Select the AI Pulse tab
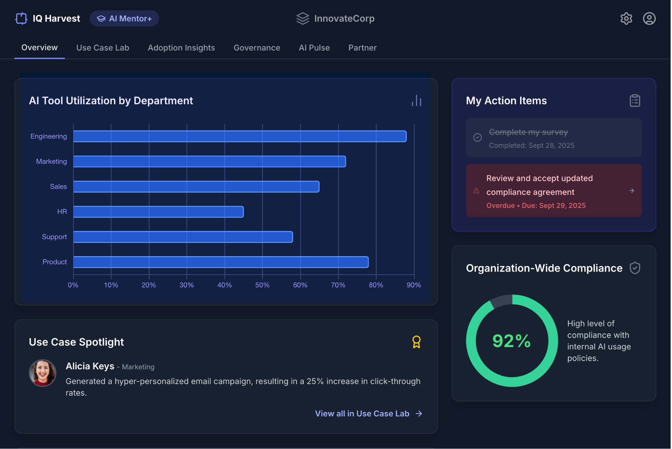672x449 pixels. pos(314,48)
